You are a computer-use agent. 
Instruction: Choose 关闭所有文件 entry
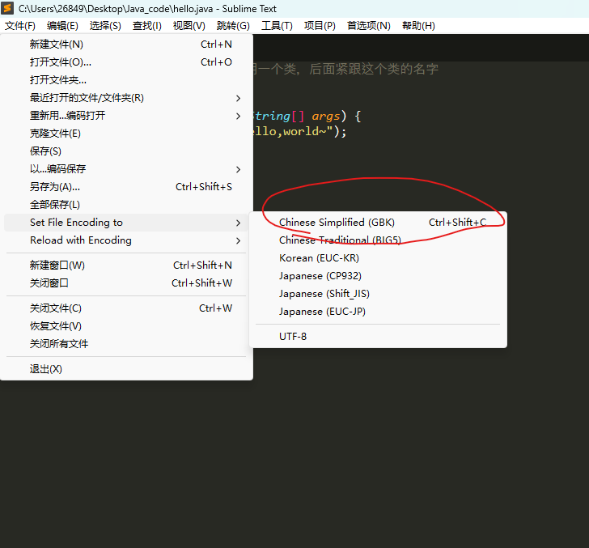click(126, 344)
